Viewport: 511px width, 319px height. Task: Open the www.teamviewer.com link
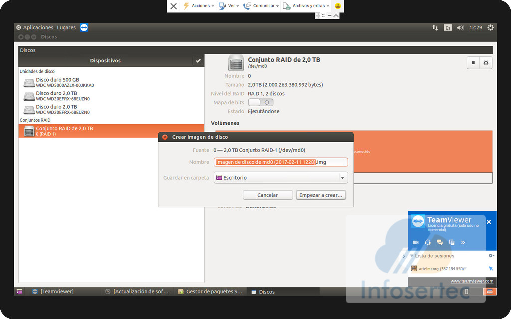(472, 281)
